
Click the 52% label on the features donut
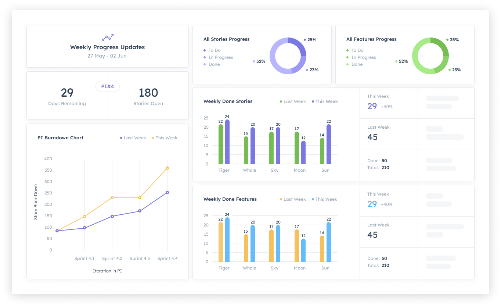401,61
